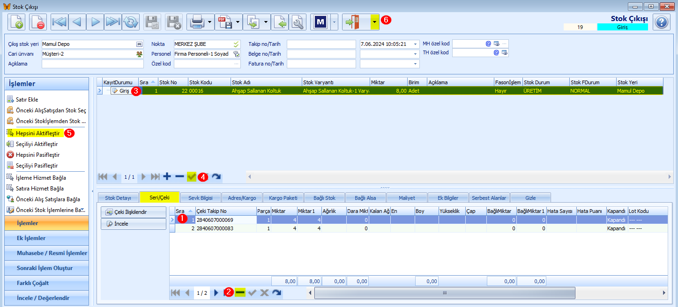
Task: Go to next Seri/Çeki record in navigator
Action: tap(216, 292)
